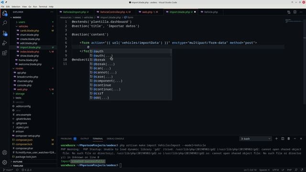306x172 pixels.
Task: Create a new terminal with plus icon
Action: click(x=276, y=139)
